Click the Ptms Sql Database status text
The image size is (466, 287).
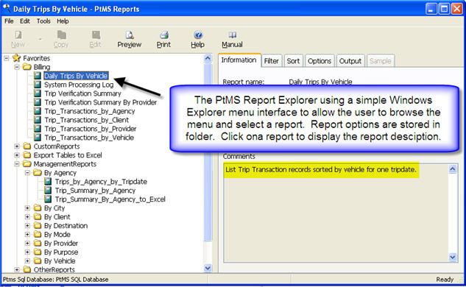pyautogui.click(x=55, y=280)
